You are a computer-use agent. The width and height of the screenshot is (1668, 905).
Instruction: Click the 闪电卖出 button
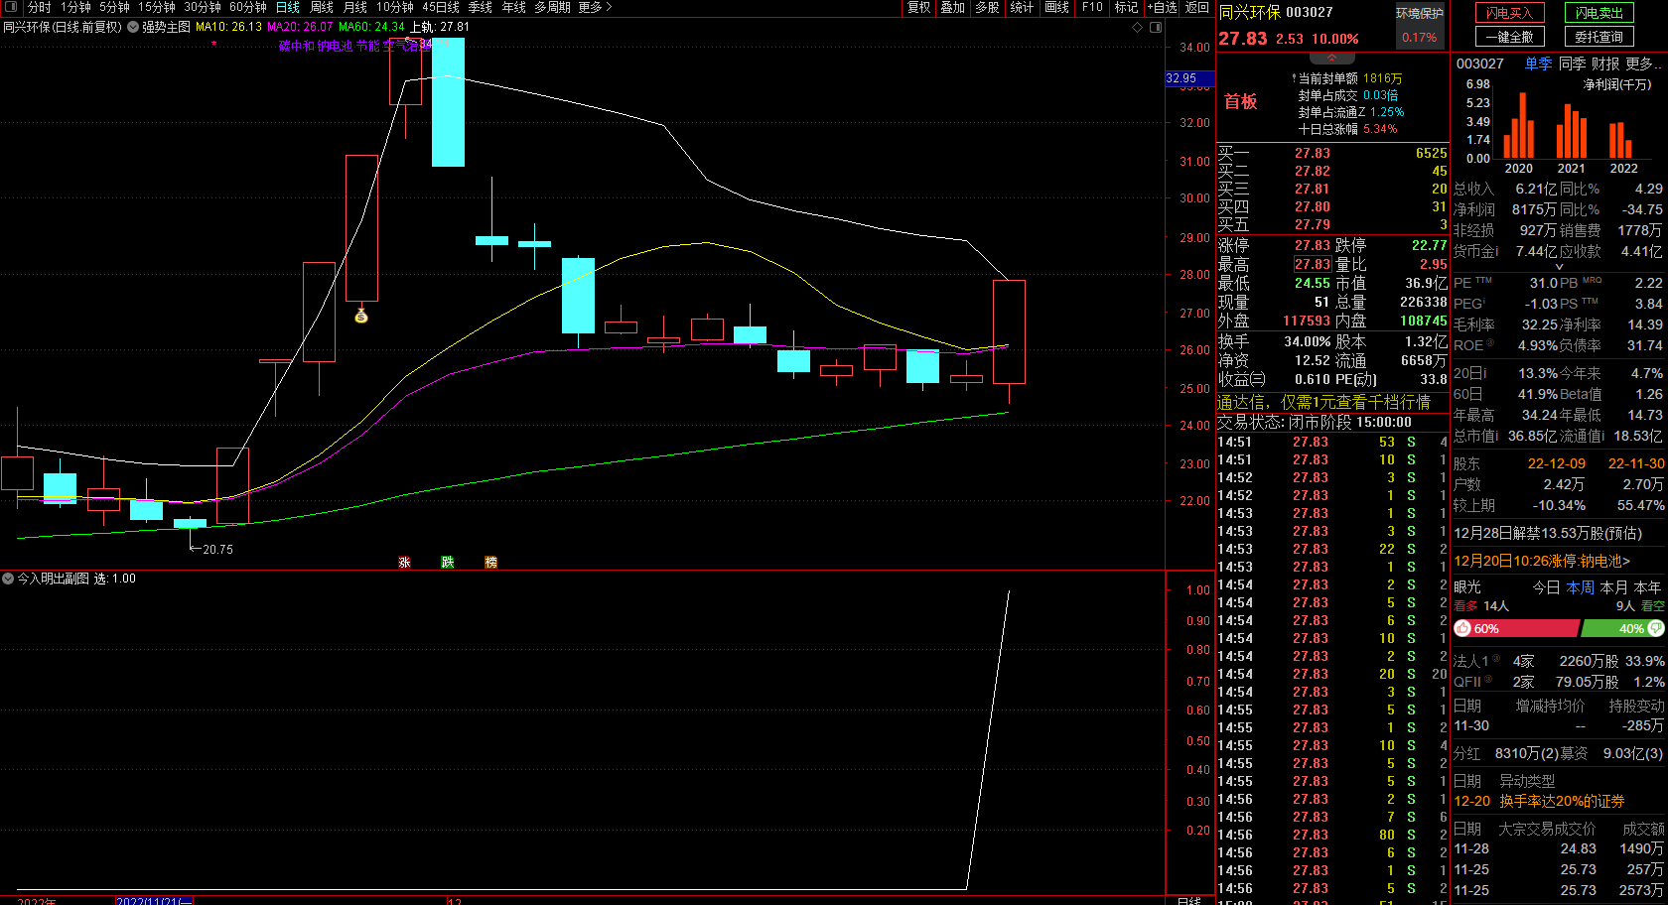pos(1599,13)
